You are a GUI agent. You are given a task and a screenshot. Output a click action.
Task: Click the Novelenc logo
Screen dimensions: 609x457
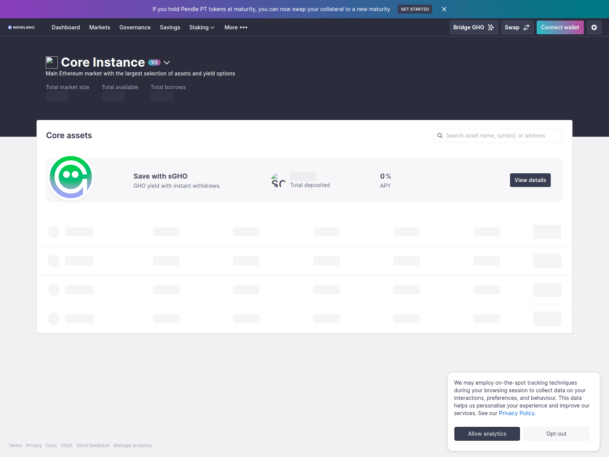pyautogui.click(x=21, y=27)
